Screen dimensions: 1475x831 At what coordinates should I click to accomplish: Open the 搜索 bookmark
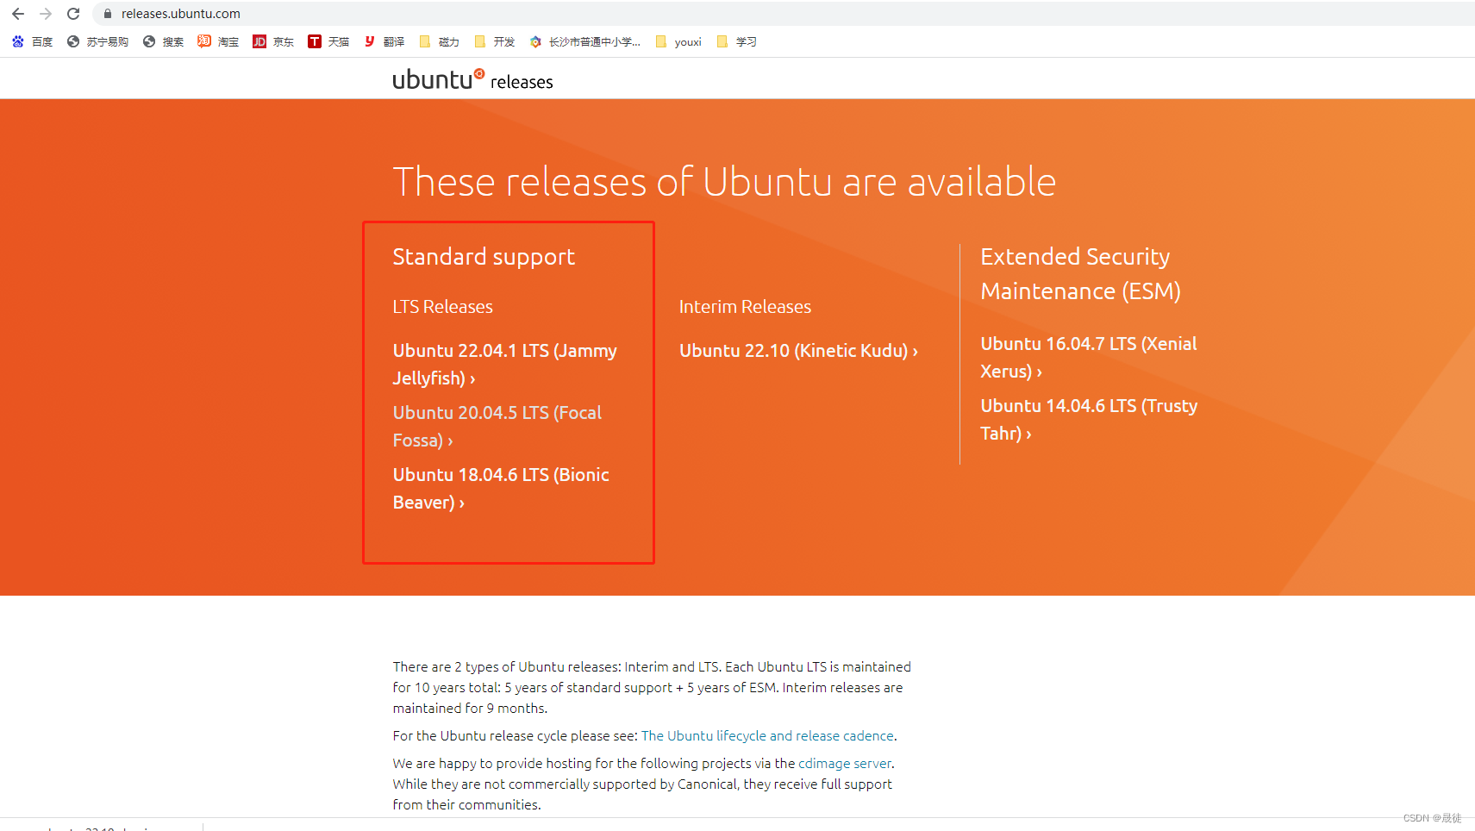pyautogui.click(x=163, y=41)
